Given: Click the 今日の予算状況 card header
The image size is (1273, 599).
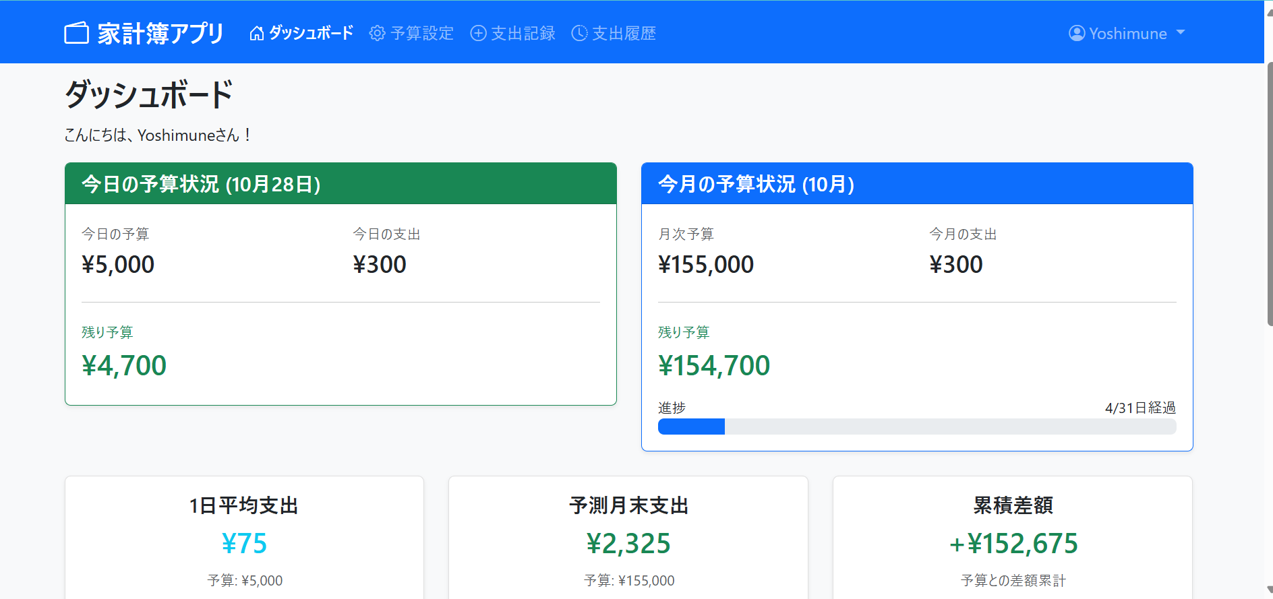Looking at the screenshot, I should tap(341, 183).
